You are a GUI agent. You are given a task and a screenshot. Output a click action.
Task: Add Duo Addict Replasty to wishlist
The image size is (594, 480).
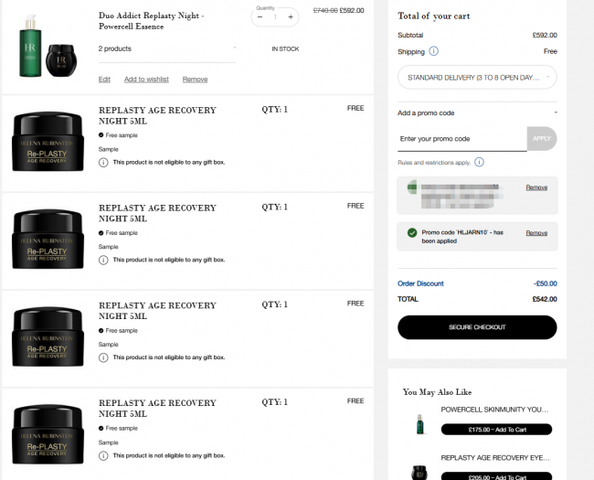146,80
